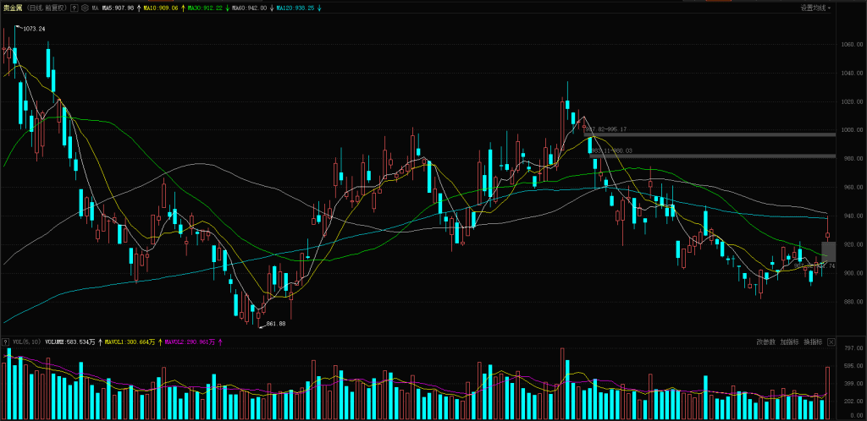This screenshot has height=421, width=867.
Task: Open MA settings gear icon
Action: coord(84,8)
